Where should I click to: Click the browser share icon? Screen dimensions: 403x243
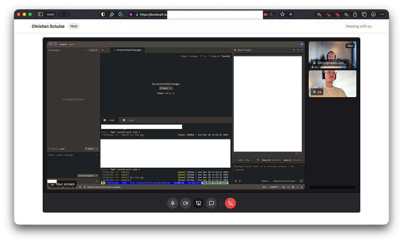pos(355,14)
